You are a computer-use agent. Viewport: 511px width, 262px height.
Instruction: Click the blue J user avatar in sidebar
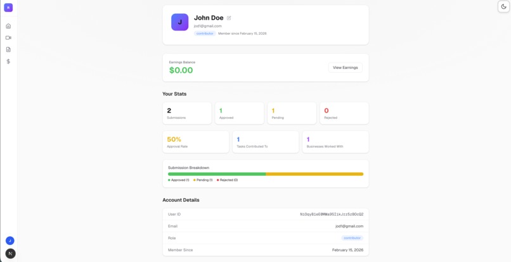click(10, 241)
